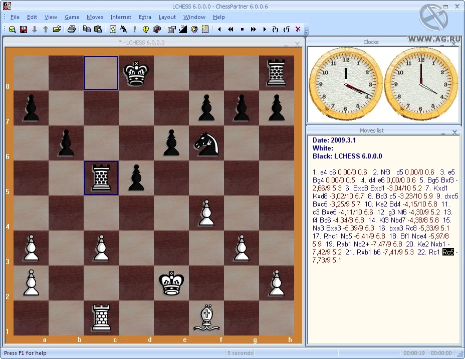This screenshot has height=359, width=465.
Task: Open the Layout menu
Action: tap(167, 17)
